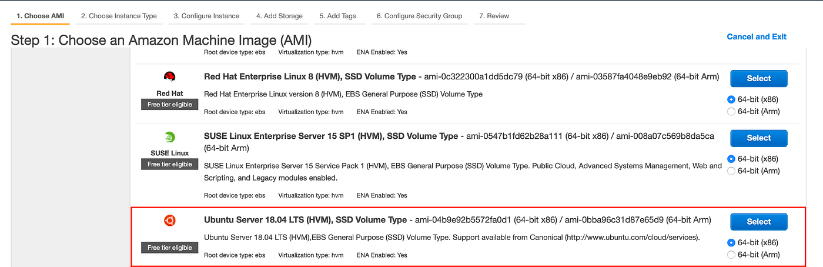823x267 pixels.
Task: Select 64-bit (x86) for Red Hat
Action: 731,99
